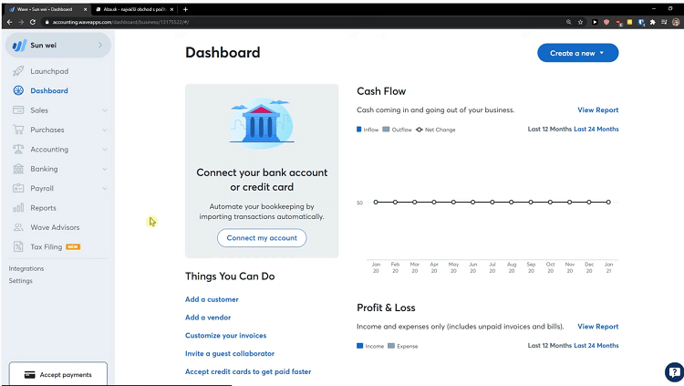The width and height of the screenshot is (684, 386).
Task: Click Accept credit cards to get paid faster
Action: [x=248, y=371]
